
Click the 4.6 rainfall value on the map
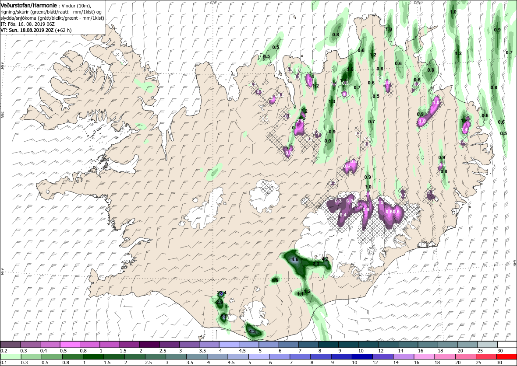(x=295, y=259)
